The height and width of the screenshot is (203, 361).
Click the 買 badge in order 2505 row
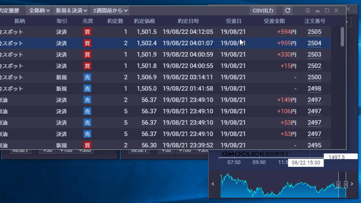point(87,32)
